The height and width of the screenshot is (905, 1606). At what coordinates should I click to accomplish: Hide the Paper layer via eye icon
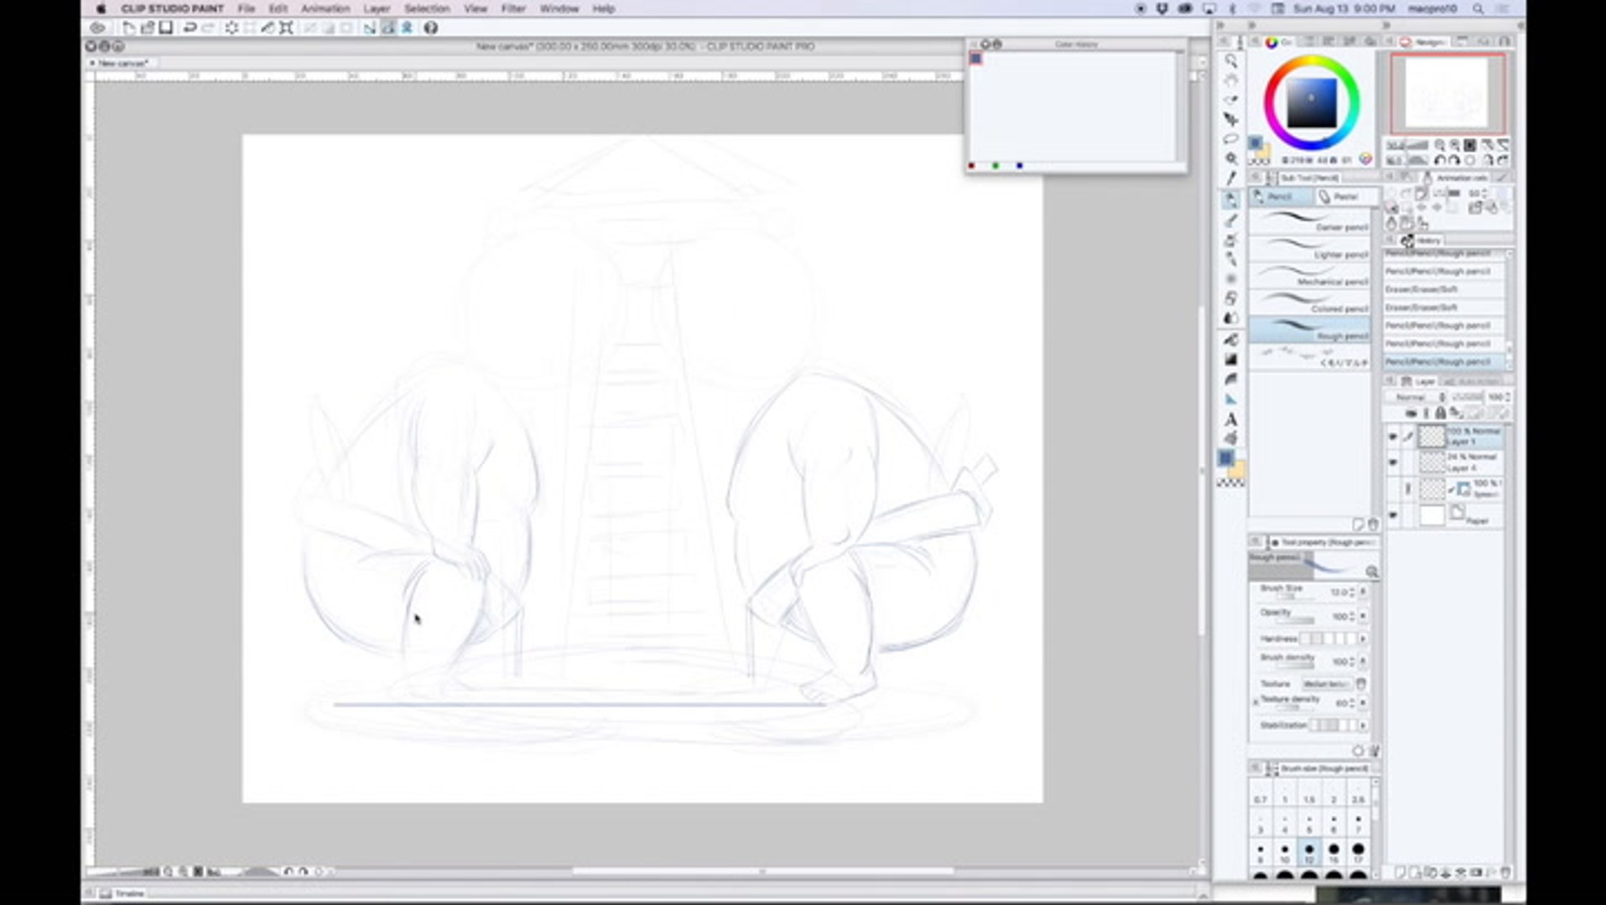point(1393,515)
